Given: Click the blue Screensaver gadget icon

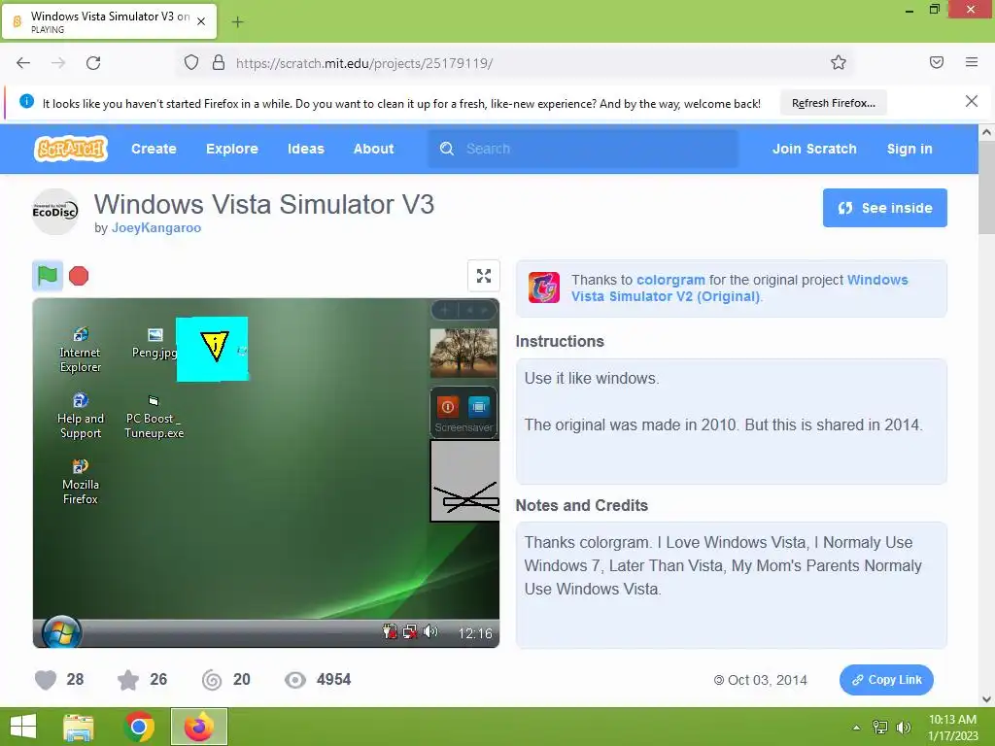Looking at the screenshot, I should 479,406.
